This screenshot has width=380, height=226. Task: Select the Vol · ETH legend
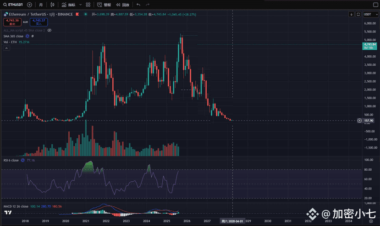tap(10, 42)
